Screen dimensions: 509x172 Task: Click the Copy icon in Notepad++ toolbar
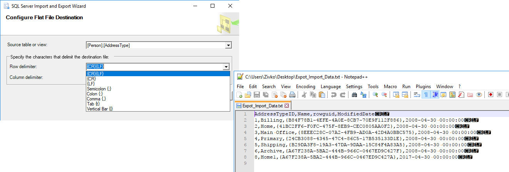tap(313, 95)
